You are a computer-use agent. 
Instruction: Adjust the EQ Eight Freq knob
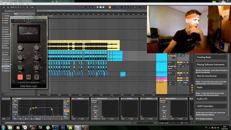click(15, 103)
